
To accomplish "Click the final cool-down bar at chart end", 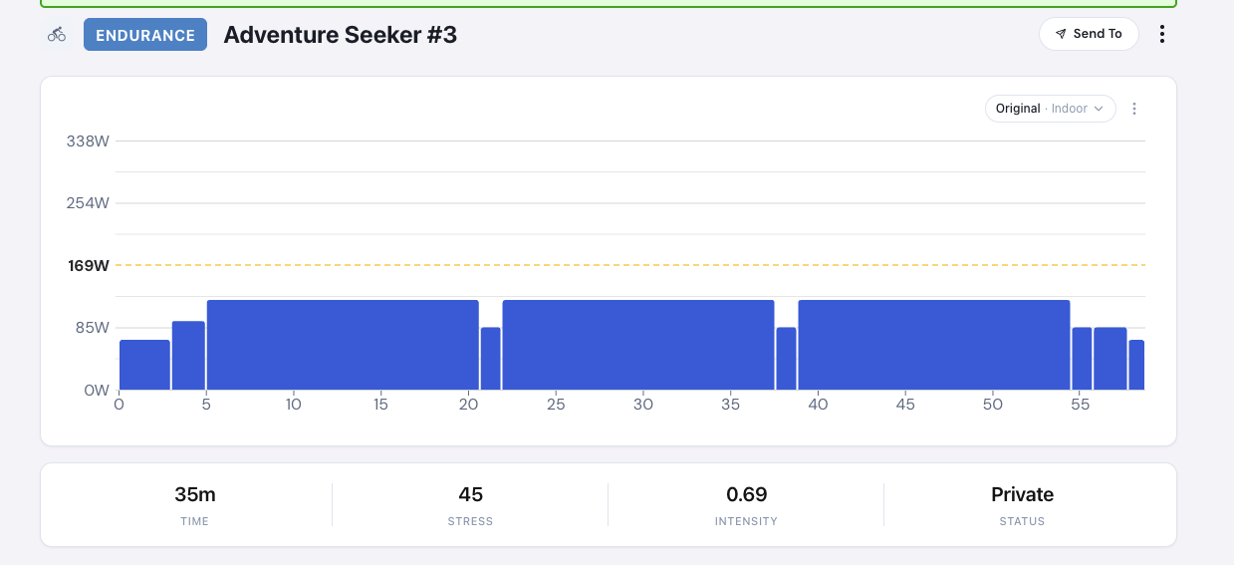I will tap(1136, 365).
